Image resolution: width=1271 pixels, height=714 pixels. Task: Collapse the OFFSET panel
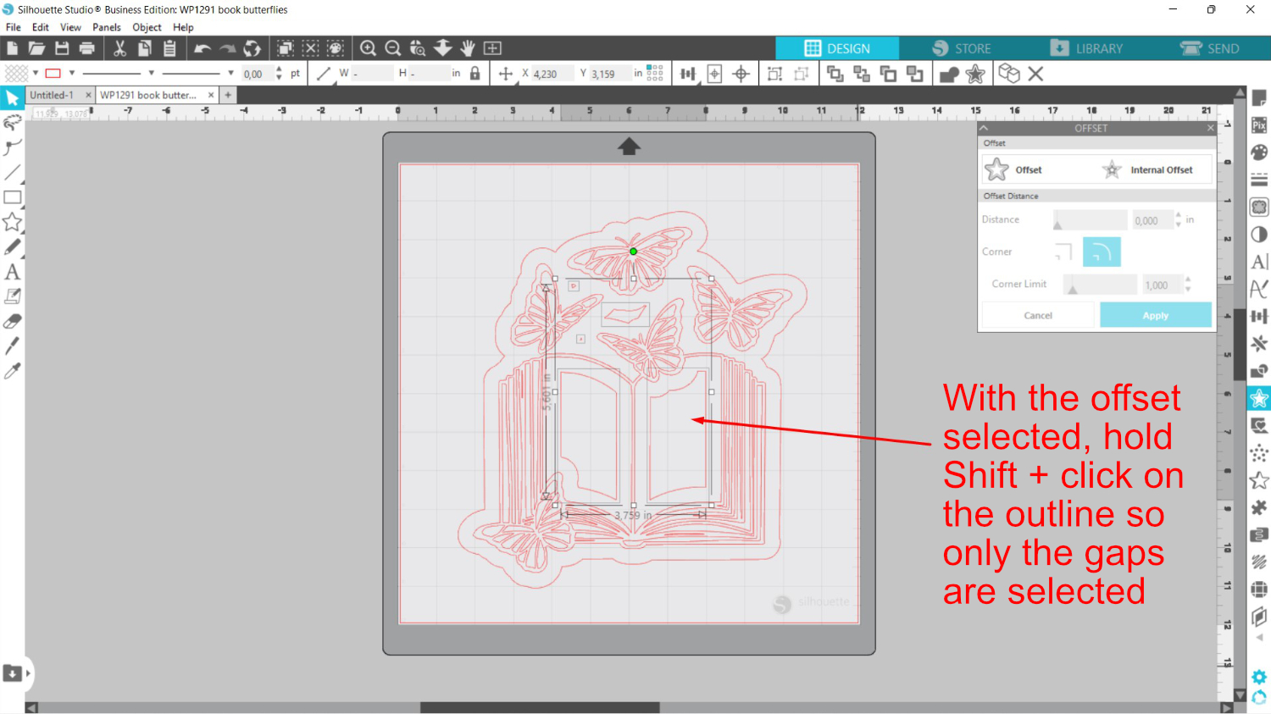(985, 128)
